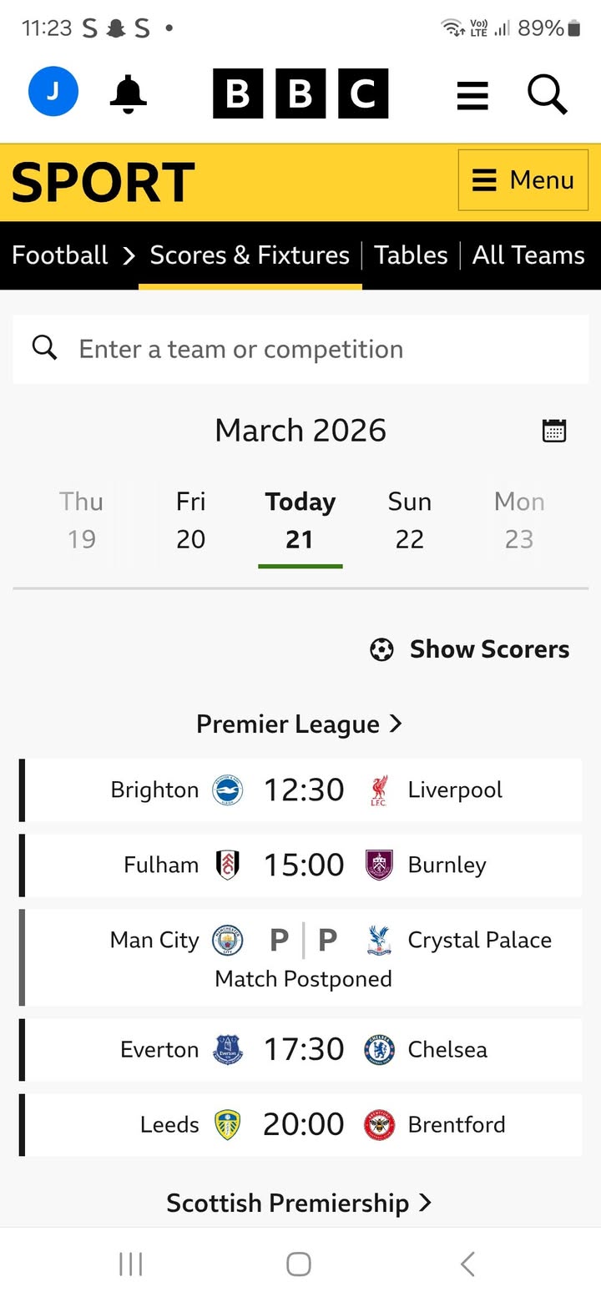Expand the Sport Menu button
This screenshot has width=601, height=1302.
tap(523, 180)
